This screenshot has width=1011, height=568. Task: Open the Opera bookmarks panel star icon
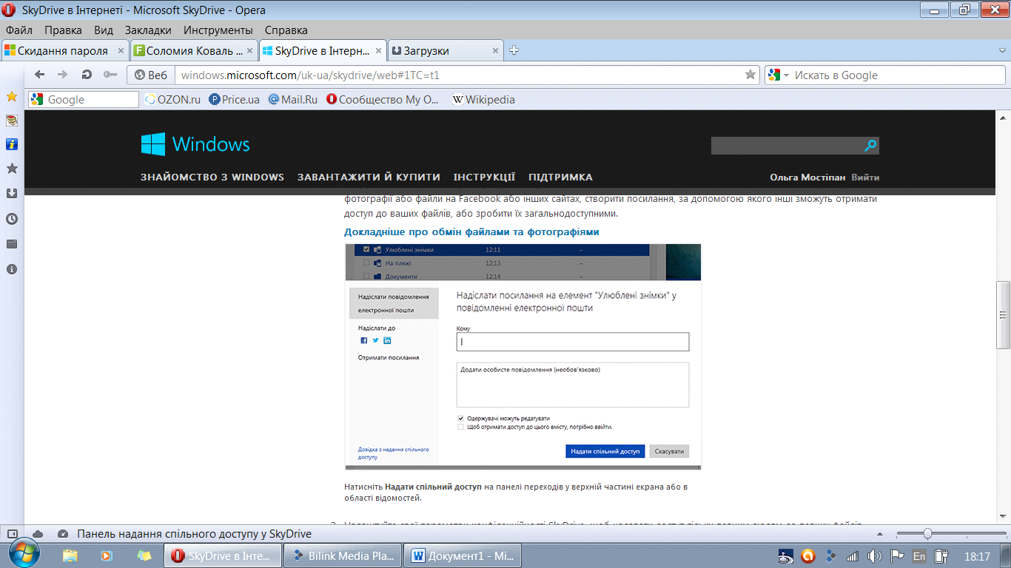tap(12, 97)
